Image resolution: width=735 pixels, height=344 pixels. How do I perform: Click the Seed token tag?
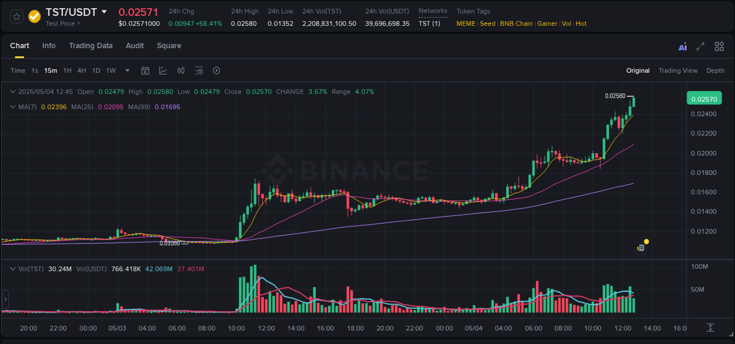(x=487, y=23)
